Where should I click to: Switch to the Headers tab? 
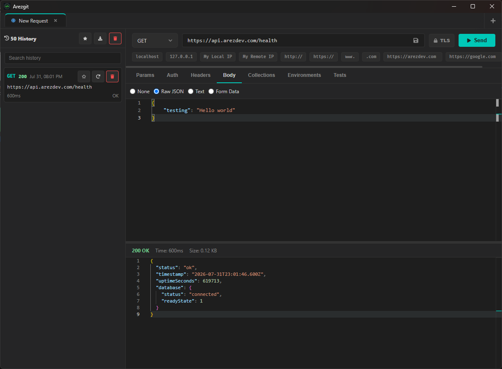pos(200,75)
